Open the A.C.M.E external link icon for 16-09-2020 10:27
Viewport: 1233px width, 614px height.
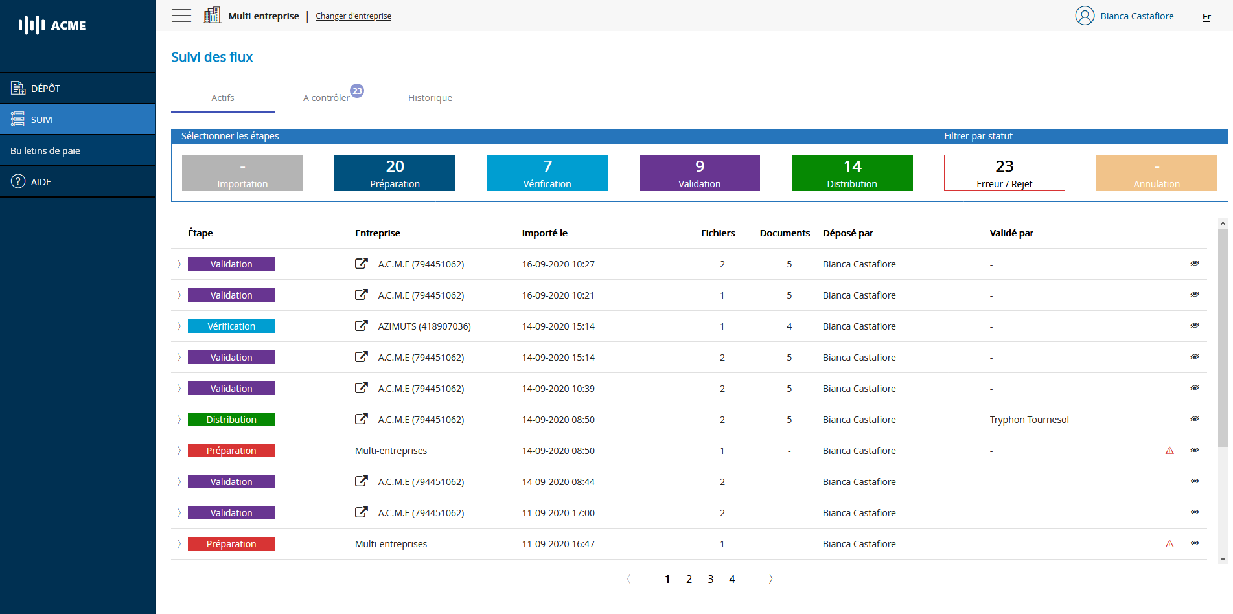pos(361,264)
